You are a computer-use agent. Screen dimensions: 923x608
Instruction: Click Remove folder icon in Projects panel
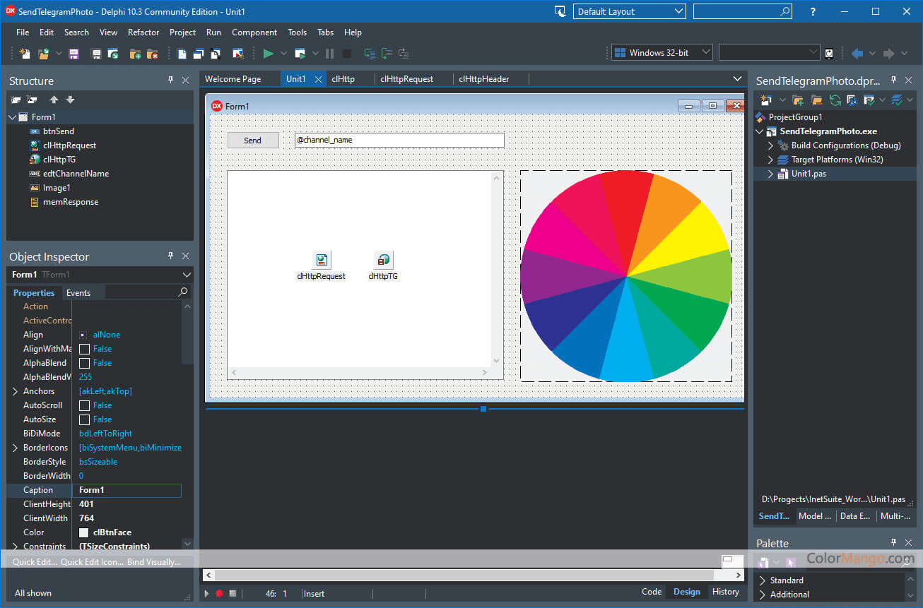coord(816,100)
